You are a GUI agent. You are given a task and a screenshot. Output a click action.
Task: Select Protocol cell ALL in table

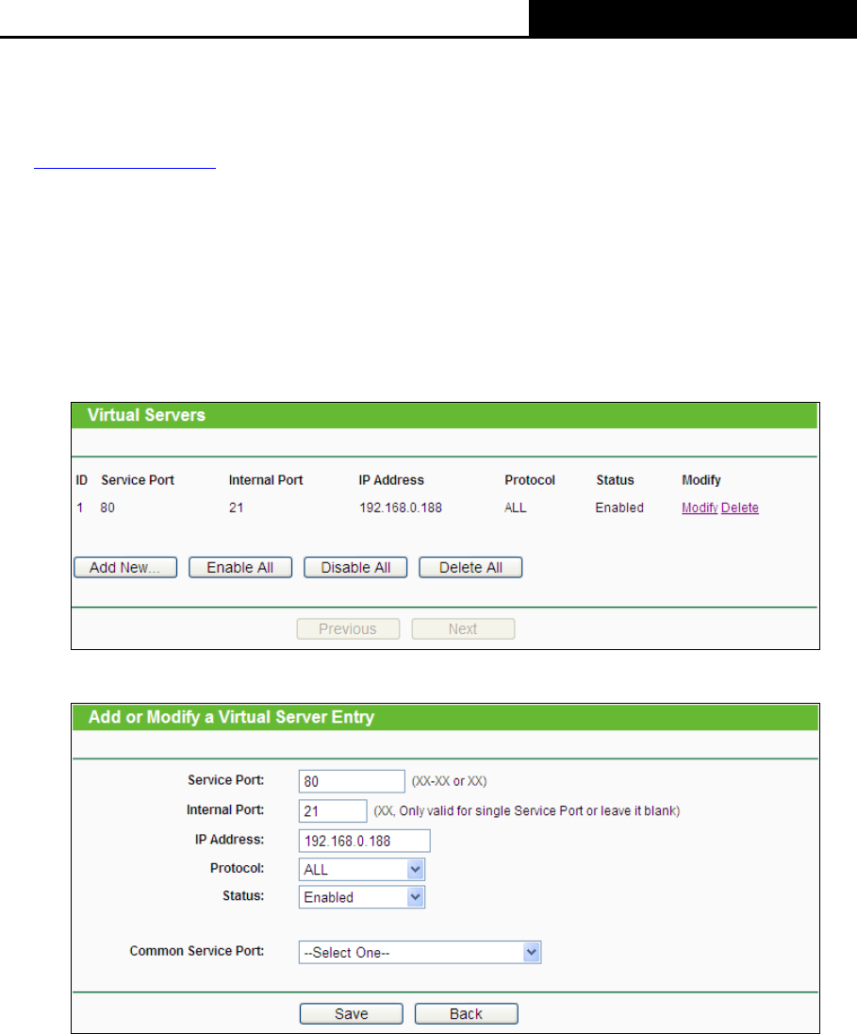[x=515, y=508]
